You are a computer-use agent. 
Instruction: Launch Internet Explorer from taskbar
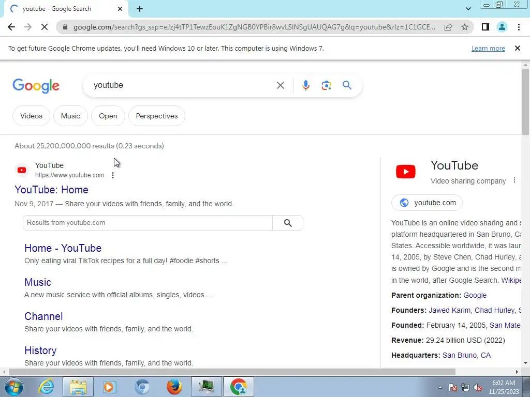tap(46, 387)
